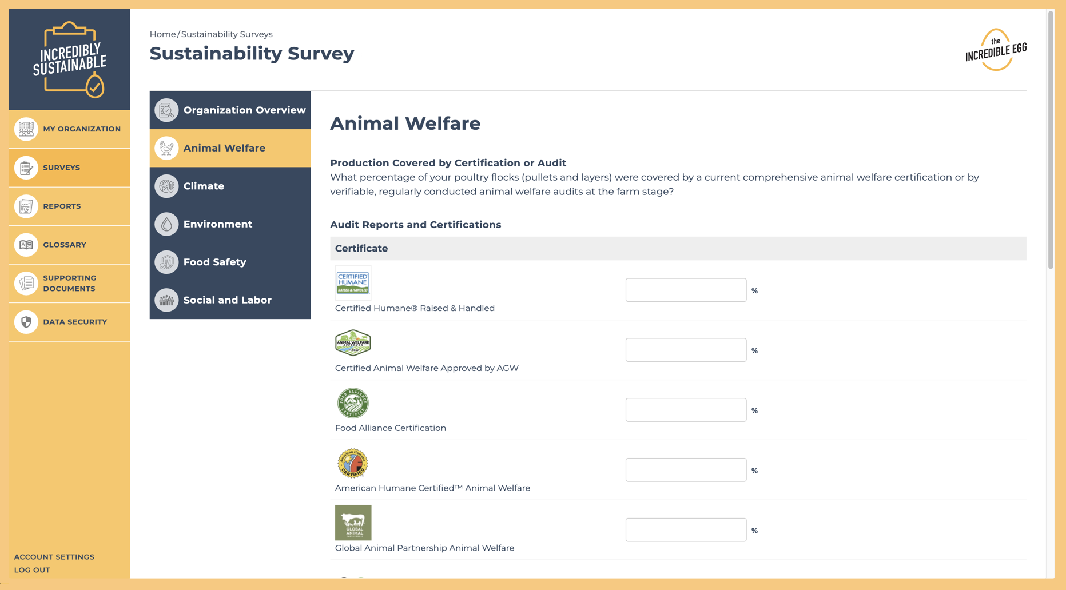Click the Incredibly Sustainable logo
Screen dimensions: 1066x590
[70, 59]
